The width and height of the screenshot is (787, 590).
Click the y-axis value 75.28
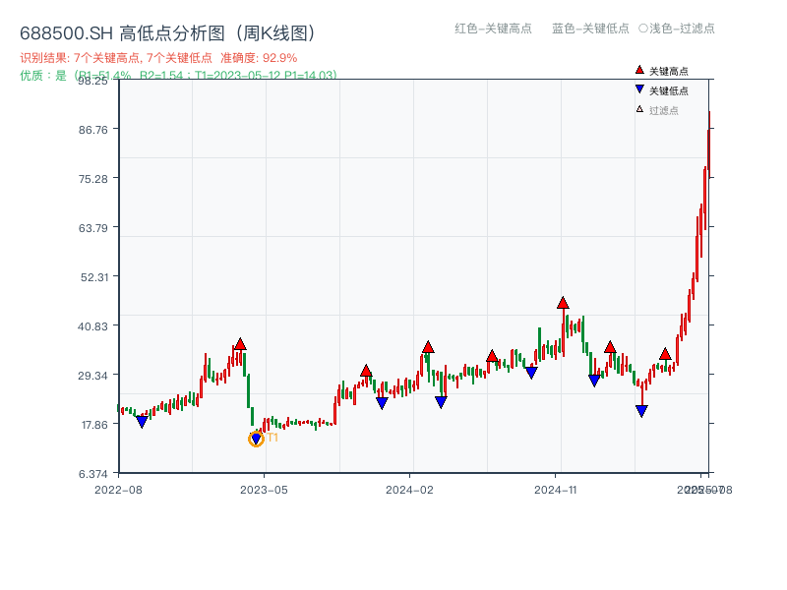coord(92,179)
